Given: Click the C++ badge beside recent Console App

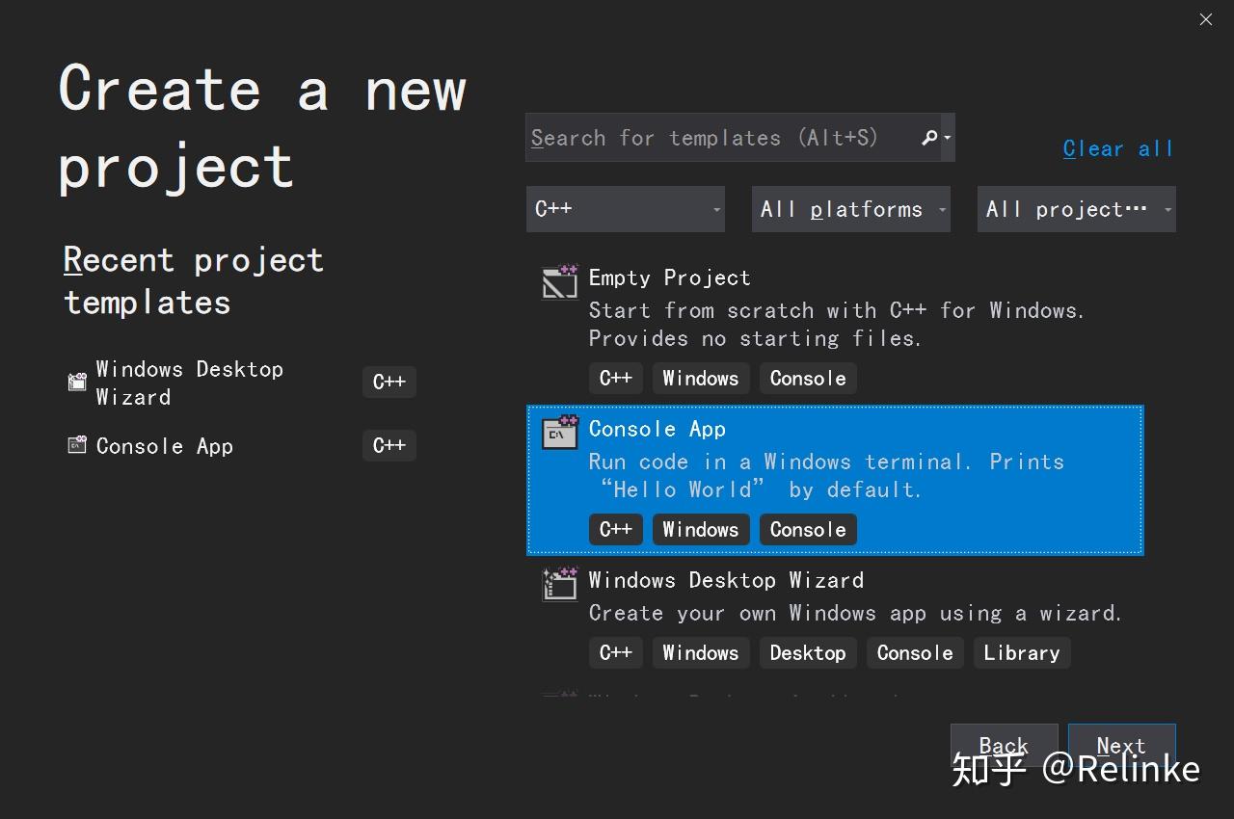Looking at the screenshot, I should point(389,445).
